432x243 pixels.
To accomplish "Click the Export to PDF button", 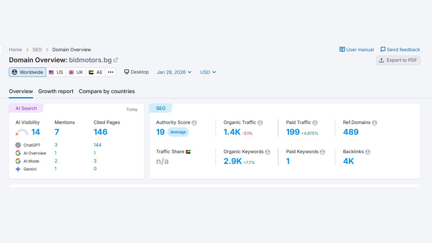I will [398, 60].
